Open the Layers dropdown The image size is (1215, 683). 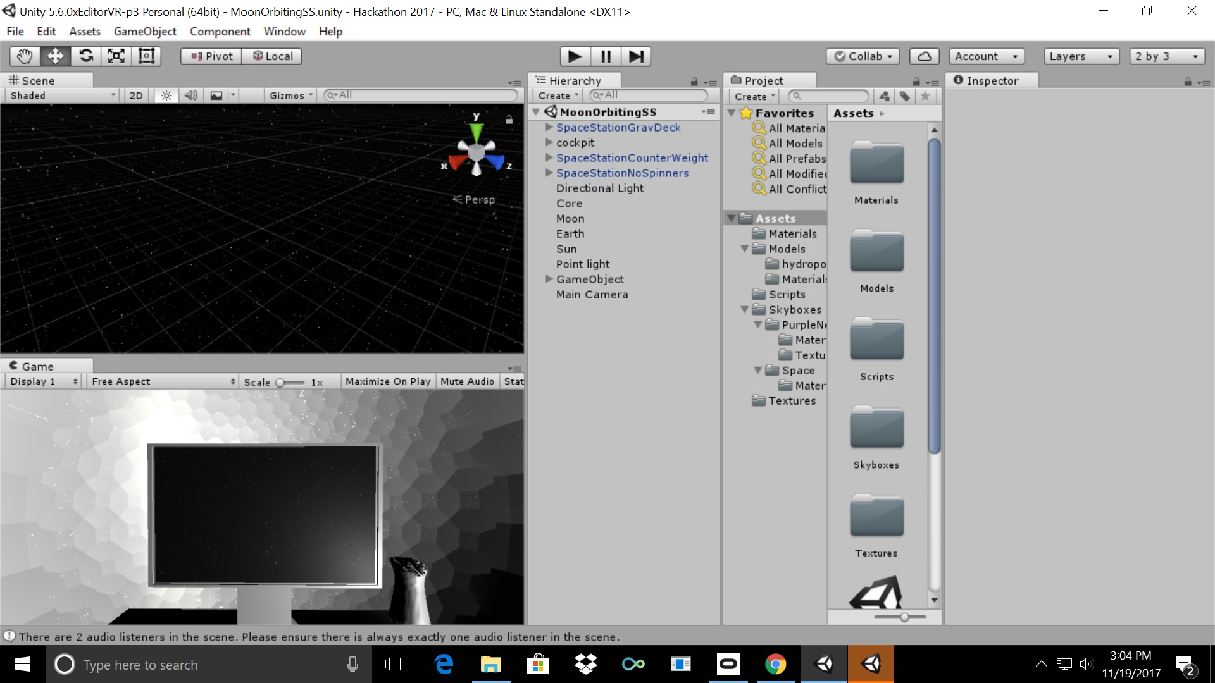click(1081, 56)
